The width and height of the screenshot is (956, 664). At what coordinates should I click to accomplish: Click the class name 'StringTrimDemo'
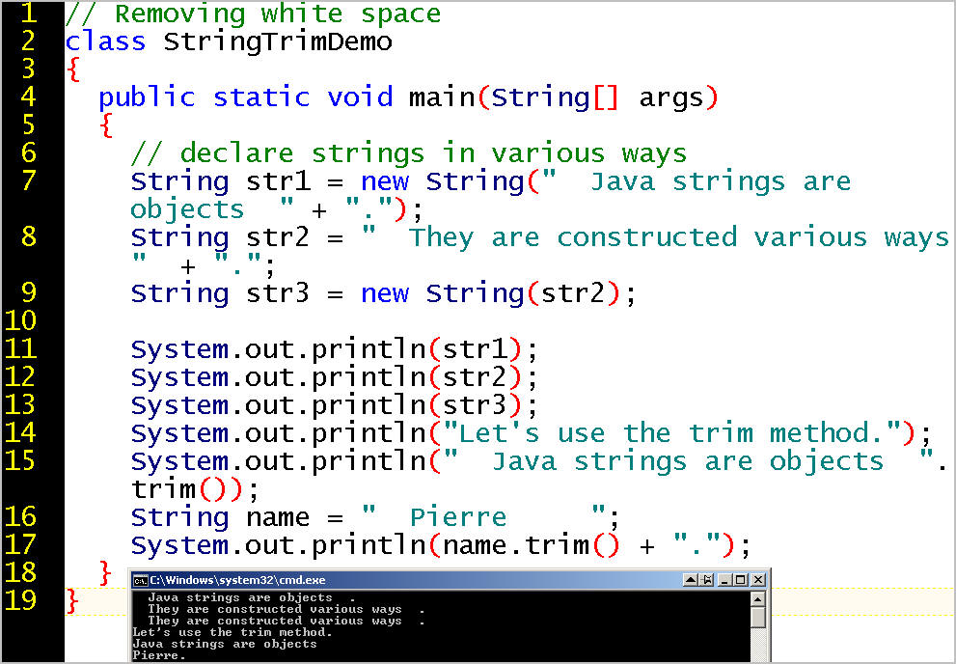(277, 41)
